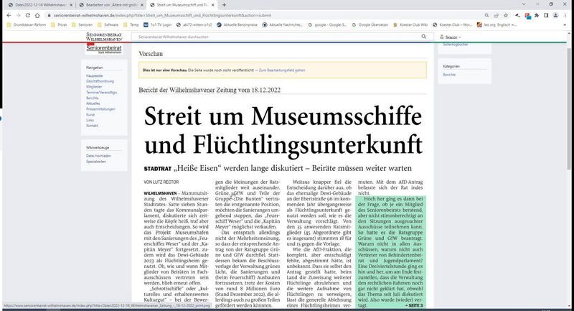The image size is (574, 311).
Task: Open Kontakt in navigation
Action: click(92, 125)
